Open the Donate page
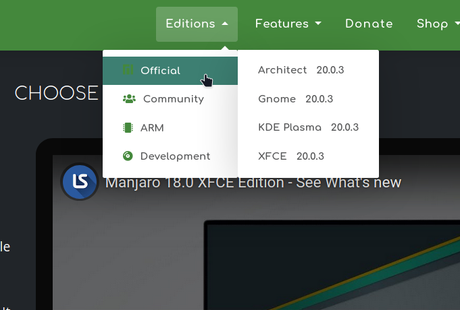The height and width of the screenshot is (310, 460). pyautogui.click(x=369, y=24)
